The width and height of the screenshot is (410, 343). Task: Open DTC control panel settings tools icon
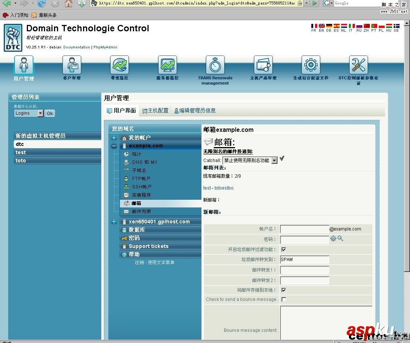point(359,65)
